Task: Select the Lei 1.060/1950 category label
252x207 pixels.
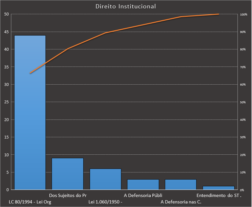Action: point(105,202)
